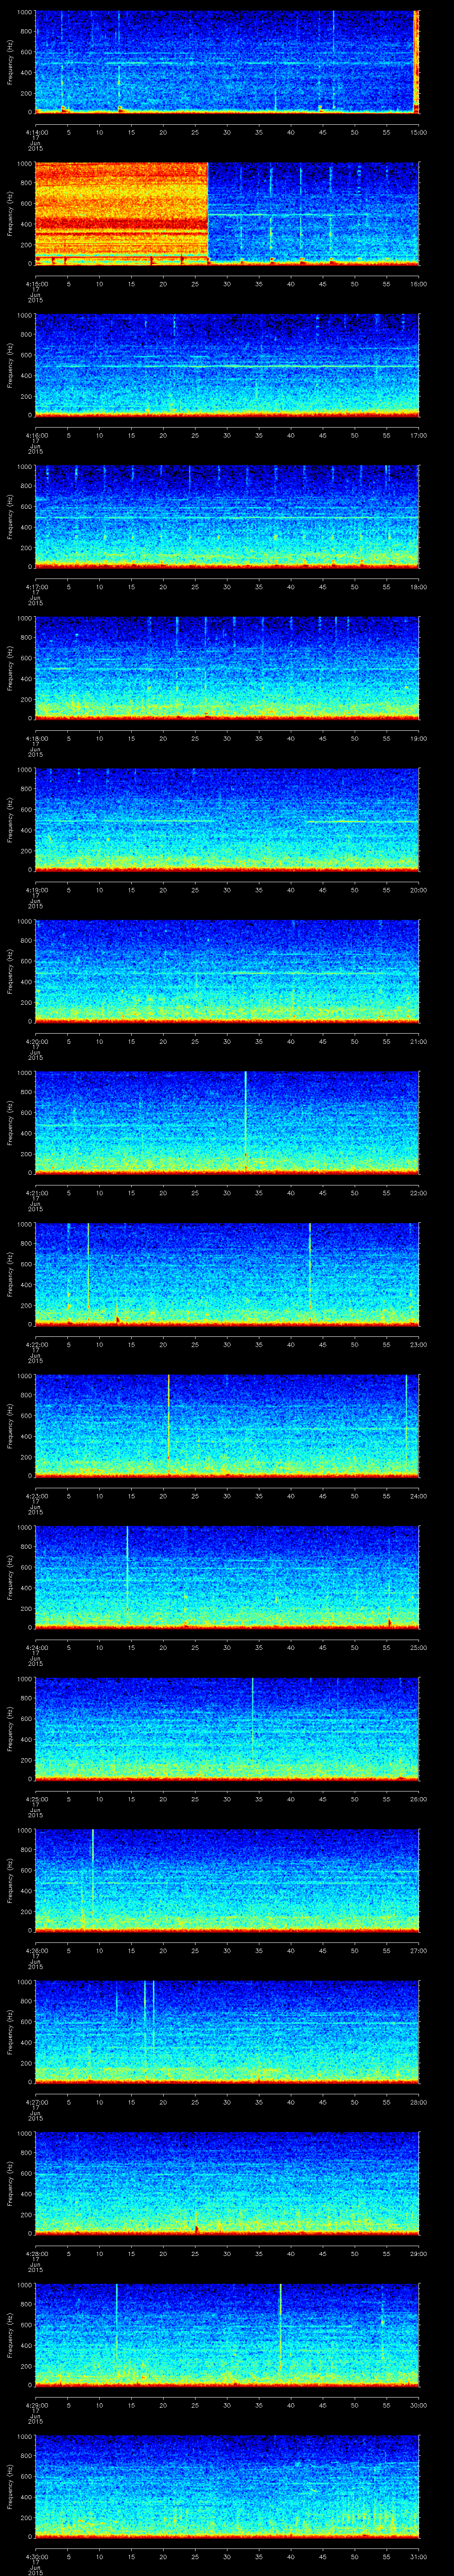454x2576 pixels.
Task: Open the spectrogram starting at 4:14:00
Action: (x=227, y=62)
